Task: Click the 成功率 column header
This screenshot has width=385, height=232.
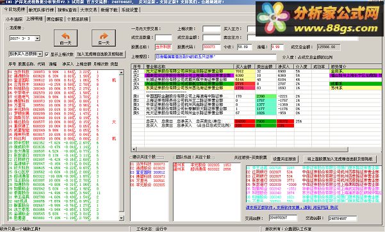Action: coord(320,67)
